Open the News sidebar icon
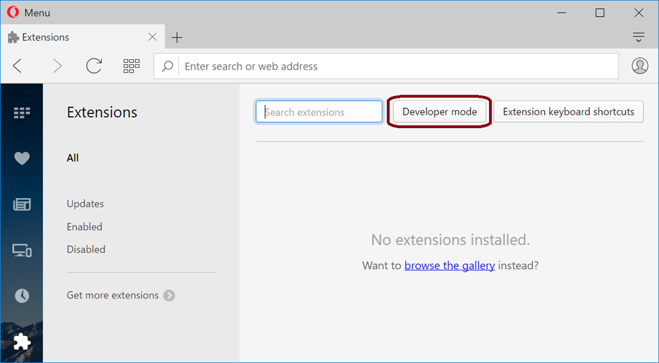659x363 pixels. pos(22,205)
